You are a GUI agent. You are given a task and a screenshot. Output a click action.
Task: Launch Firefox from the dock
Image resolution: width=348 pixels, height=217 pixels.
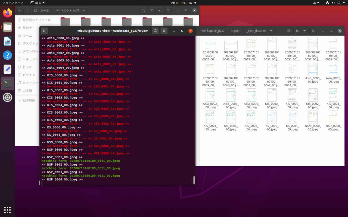click(7, 13)
